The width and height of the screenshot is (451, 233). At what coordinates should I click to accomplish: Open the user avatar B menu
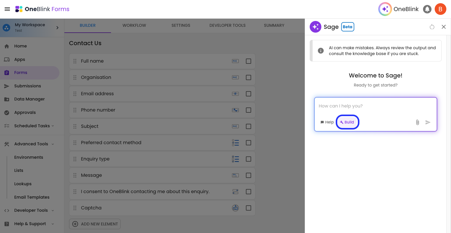[441, 9]
